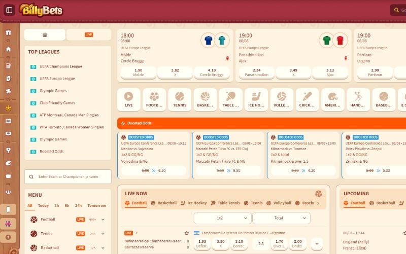
Task: Expand the Basketball row in Menu
Action: [x=103, y=248]
